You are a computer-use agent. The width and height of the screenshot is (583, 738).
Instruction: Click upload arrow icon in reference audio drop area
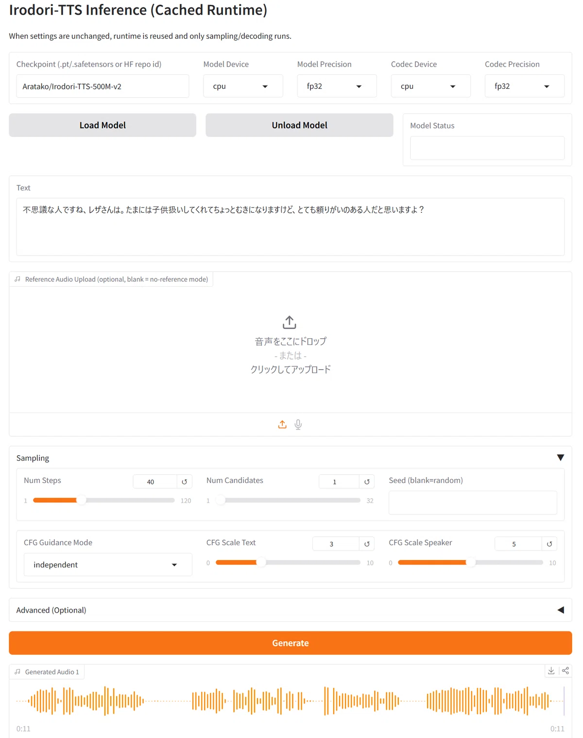point(290,322)
